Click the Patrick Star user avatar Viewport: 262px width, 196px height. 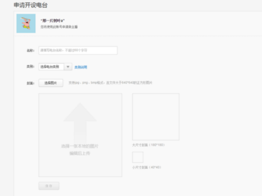click(x=26, y=23)
